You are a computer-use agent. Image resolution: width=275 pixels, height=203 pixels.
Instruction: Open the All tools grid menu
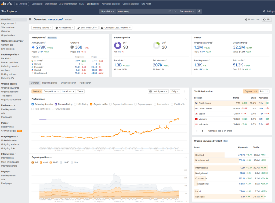point(21,4)
